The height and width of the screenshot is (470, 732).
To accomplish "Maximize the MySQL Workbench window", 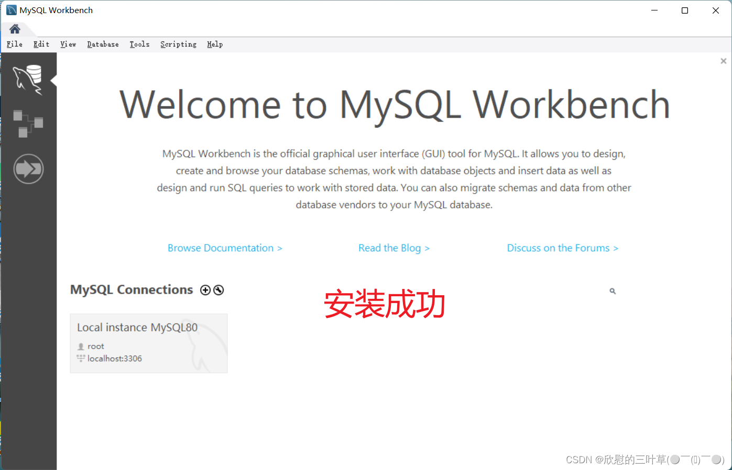I will click(x=685, y=10).
